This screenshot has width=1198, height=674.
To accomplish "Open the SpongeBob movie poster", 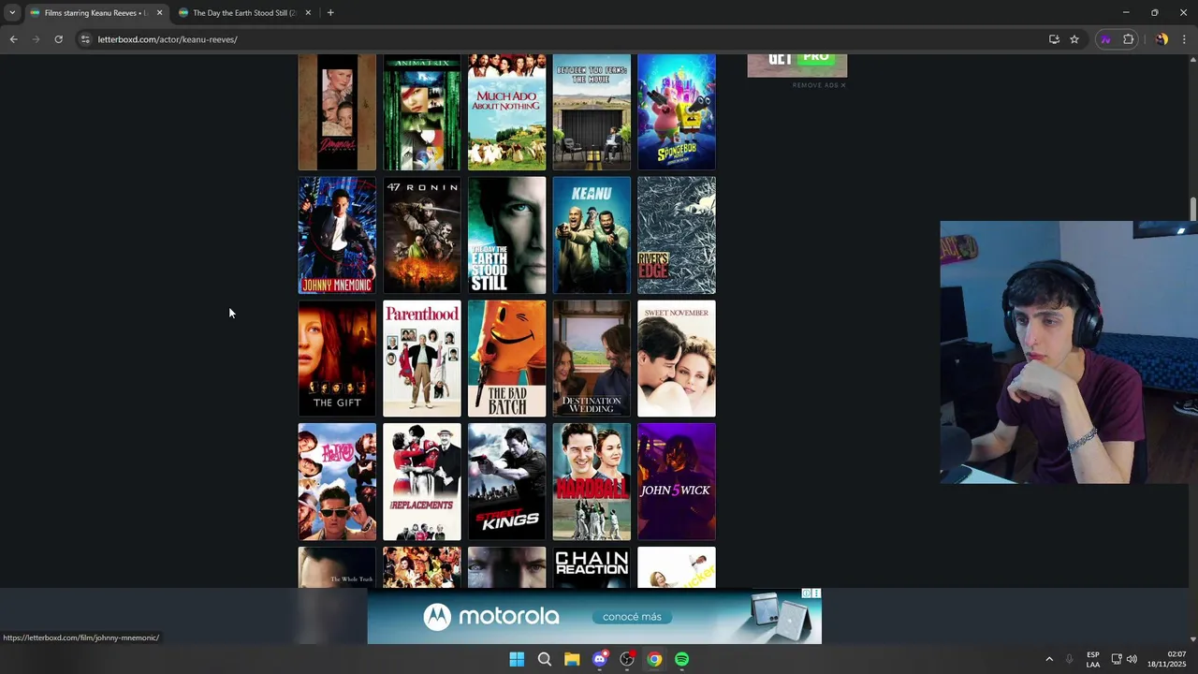I will [677, 112].
